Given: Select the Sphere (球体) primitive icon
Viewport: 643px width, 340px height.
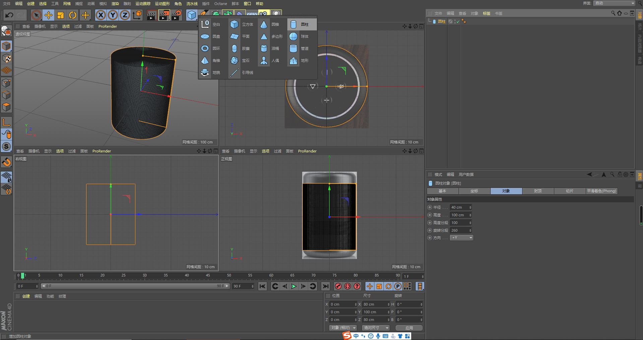Looking at the screenshot, I should 294,36.
